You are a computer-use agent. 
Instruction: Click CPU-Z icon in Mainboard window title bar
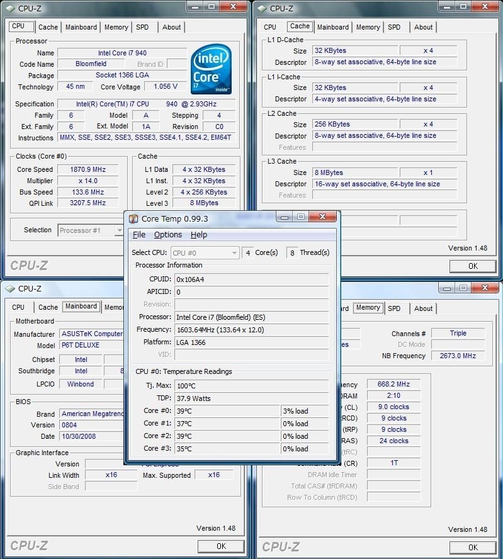pos(9,288)
